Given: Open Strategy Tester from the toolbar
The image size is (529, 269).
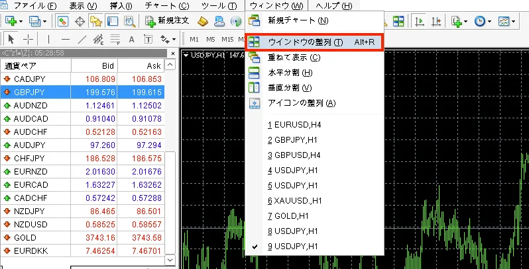Looking at the screenshot, I should pyautogui.click(x=129, y=21).
